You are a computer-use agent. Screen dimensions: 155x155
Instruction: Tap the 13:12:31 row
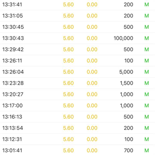pos(78,139)
